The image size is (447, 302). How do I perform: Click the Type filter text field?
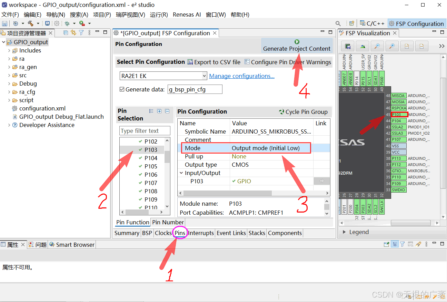coord(145,131)
